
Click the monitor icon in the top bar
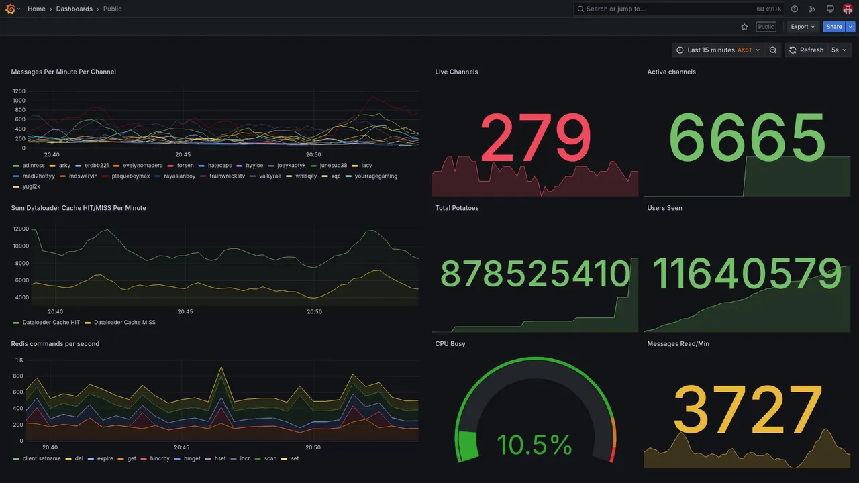pos(830,9)
